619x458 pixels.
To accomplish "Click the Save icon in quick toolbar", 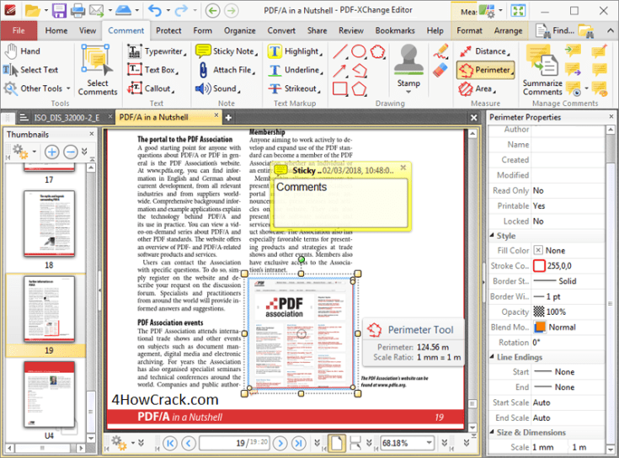I will tap(59, 11).
